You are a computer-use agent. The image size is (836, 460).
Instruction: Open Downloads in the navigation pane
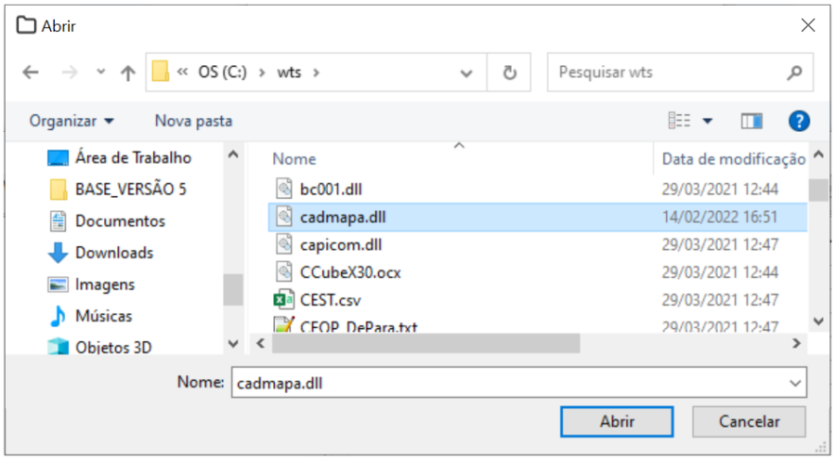click(113, 253)
